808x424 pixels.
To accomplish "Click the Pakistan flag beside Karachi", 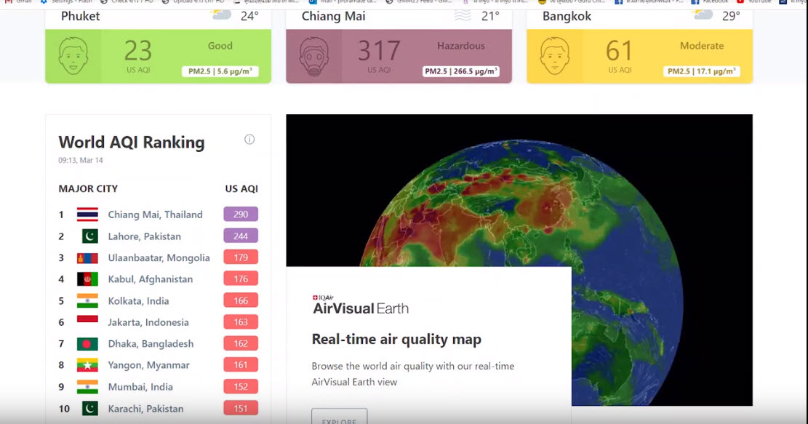I will tap(89, 409).
